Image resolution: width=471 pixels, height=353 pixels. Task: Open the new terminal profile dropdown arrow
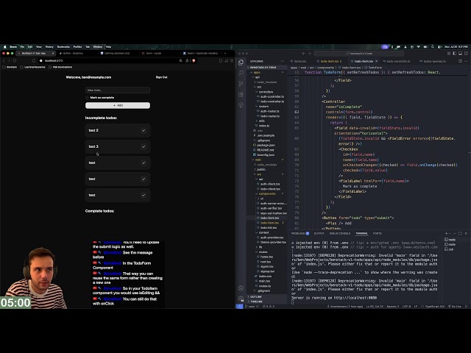click(x=450, y=233)
